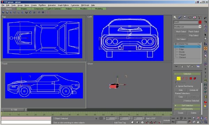This screenshot has width=209, height=125.
Task: Open the Modifier List dropdown
Action: tap(187, 27)
